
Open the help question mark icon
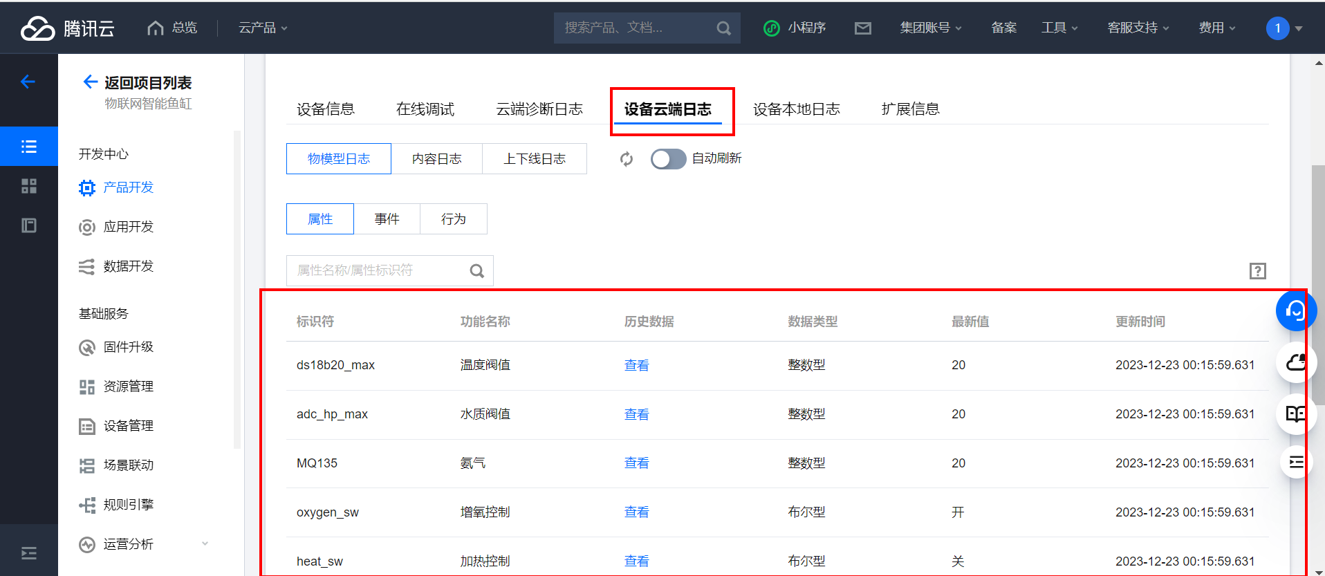(x=1257, y=271)
